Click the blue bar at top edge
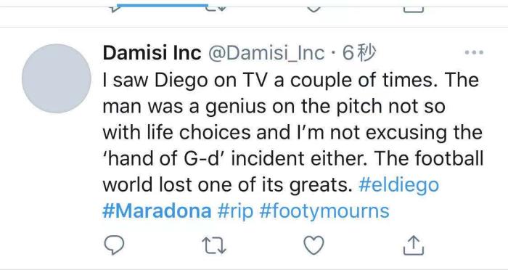 [163, 5]
